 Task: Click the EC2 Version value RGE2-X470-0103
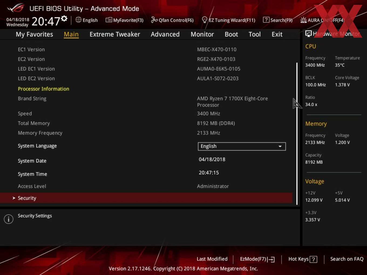[x=216, y=59]
